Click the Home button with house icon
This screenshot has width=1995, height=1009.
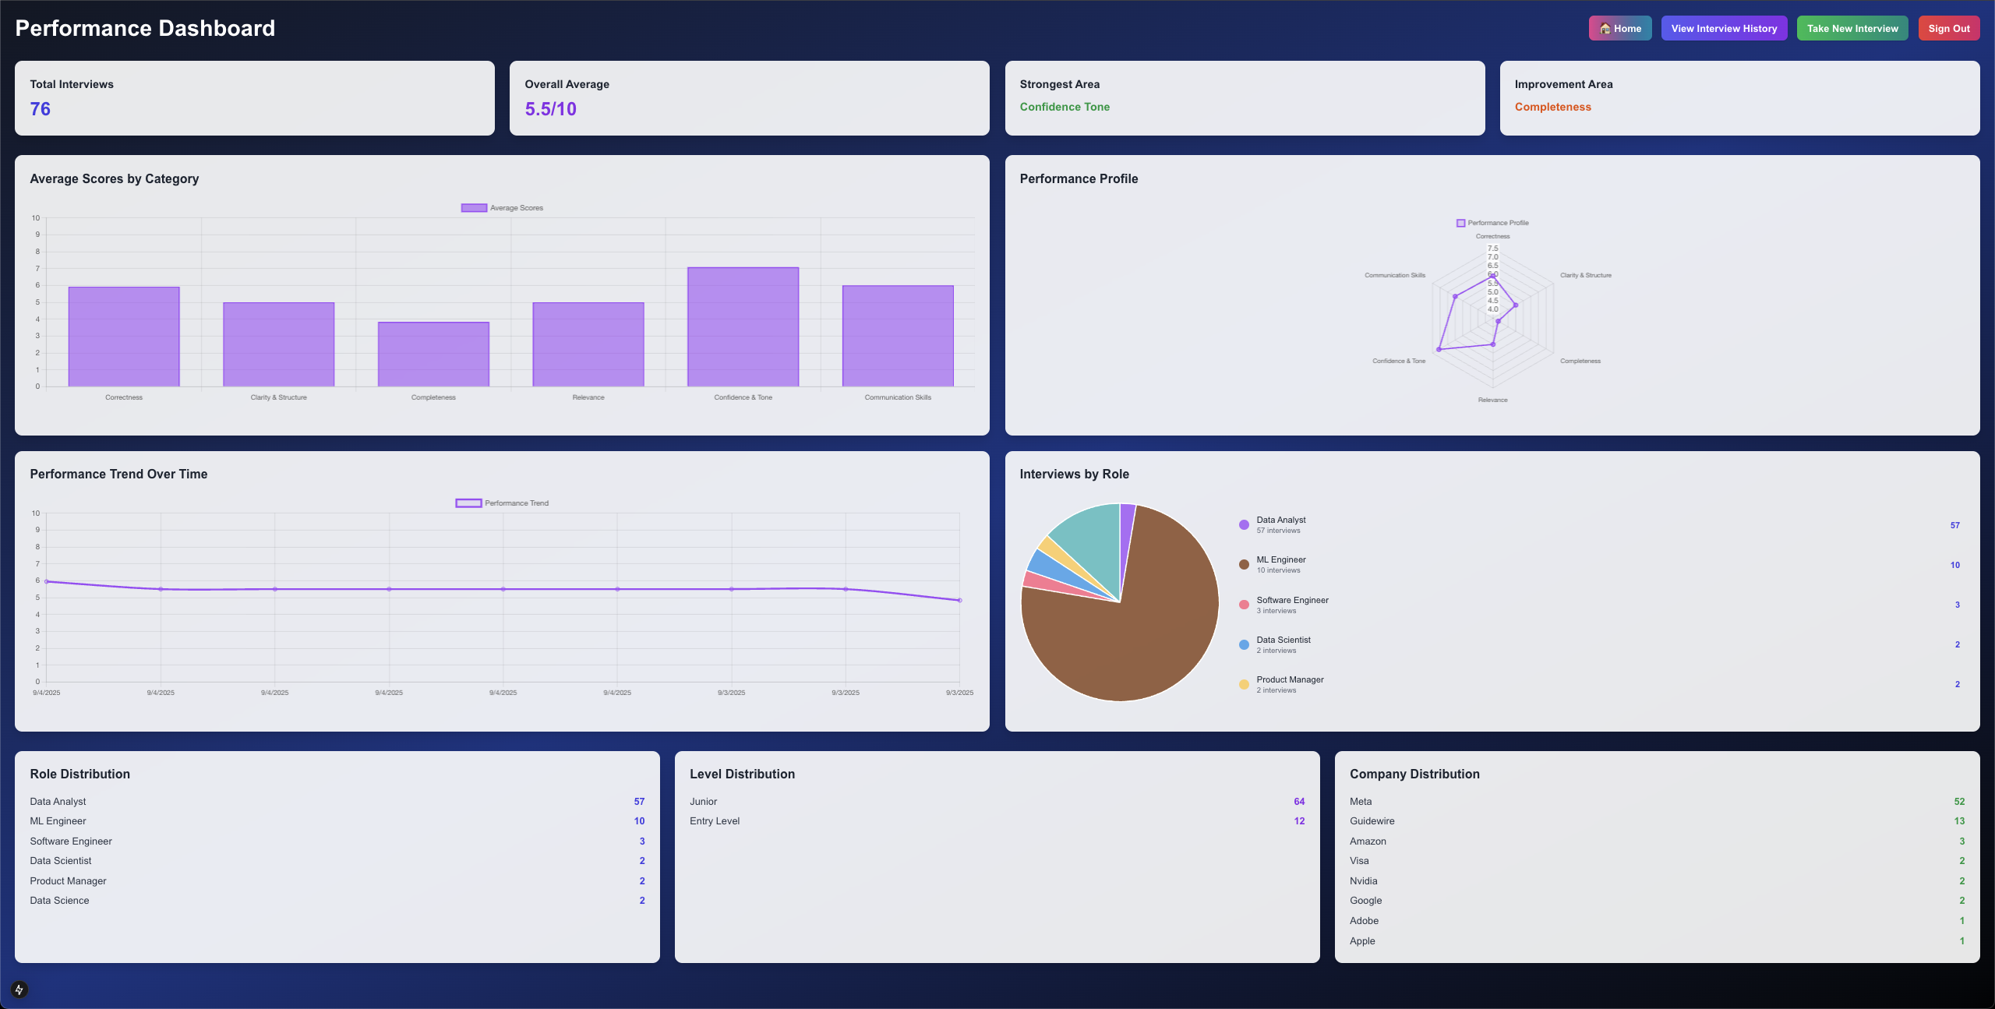1619,28
